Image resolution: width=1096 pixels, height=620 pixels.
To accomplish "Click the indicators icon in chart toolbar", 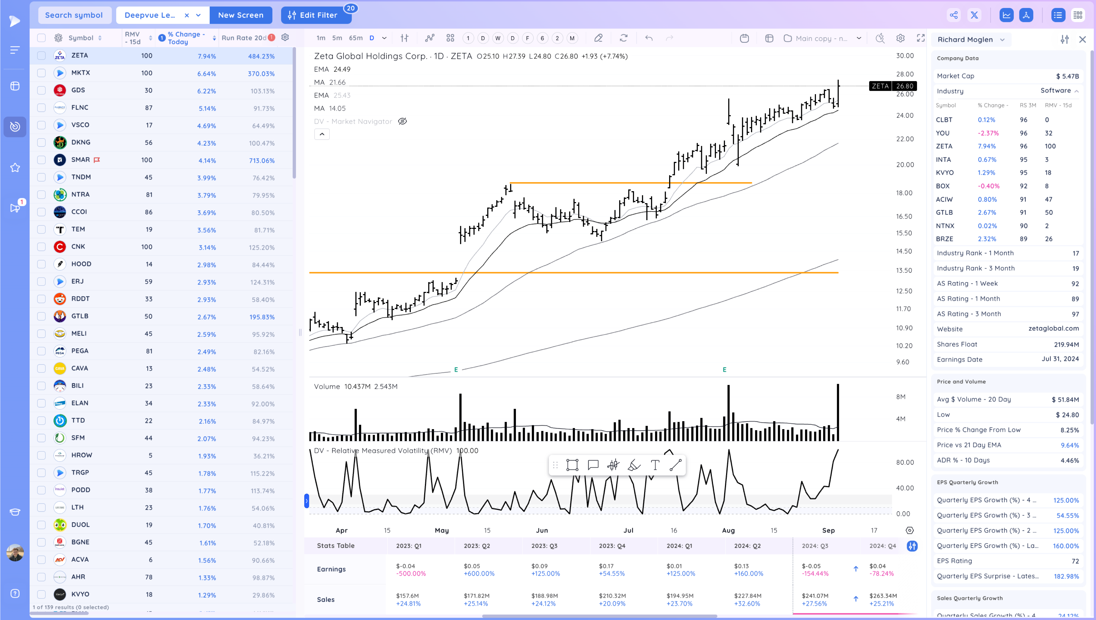I will (429, 38).
